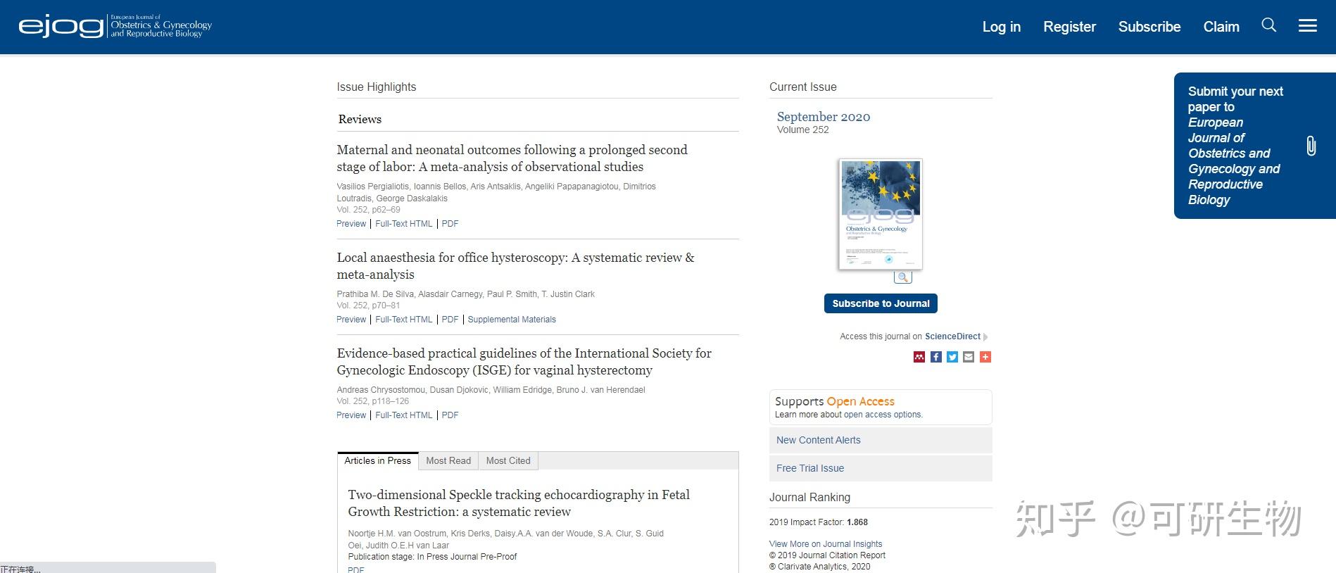Click Register in the top navigation
Image resolution: width=1336 pixels, height=573 pixels.
[1069, 27]
